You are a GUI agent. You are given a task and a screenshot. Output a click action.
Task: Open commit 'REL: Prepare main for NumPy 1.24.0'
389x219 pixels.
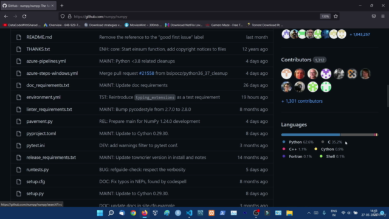pos(150,122)
